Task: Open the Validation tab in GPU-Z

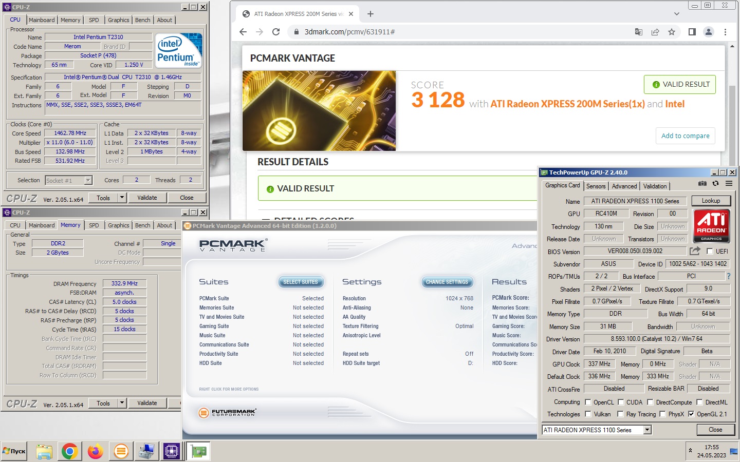Action: click(x=655, y=186)
